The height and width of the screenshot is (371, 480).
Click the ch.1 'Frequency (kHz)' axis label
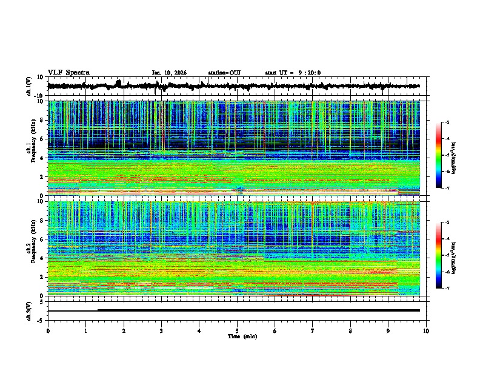33,141
